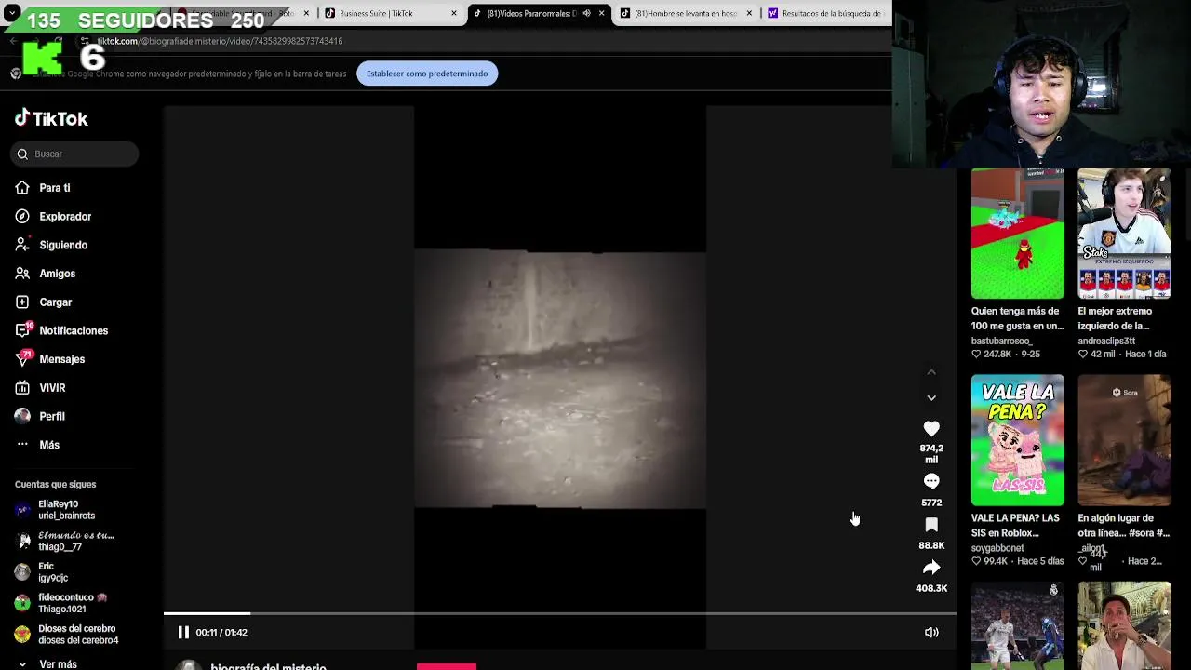Click the video progress bar
Screen dimensions: 1191x670
559,613
